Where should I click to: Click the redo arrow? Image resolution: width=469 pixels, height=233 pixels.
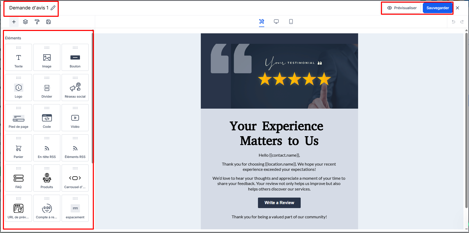click(x=462, y=22)
